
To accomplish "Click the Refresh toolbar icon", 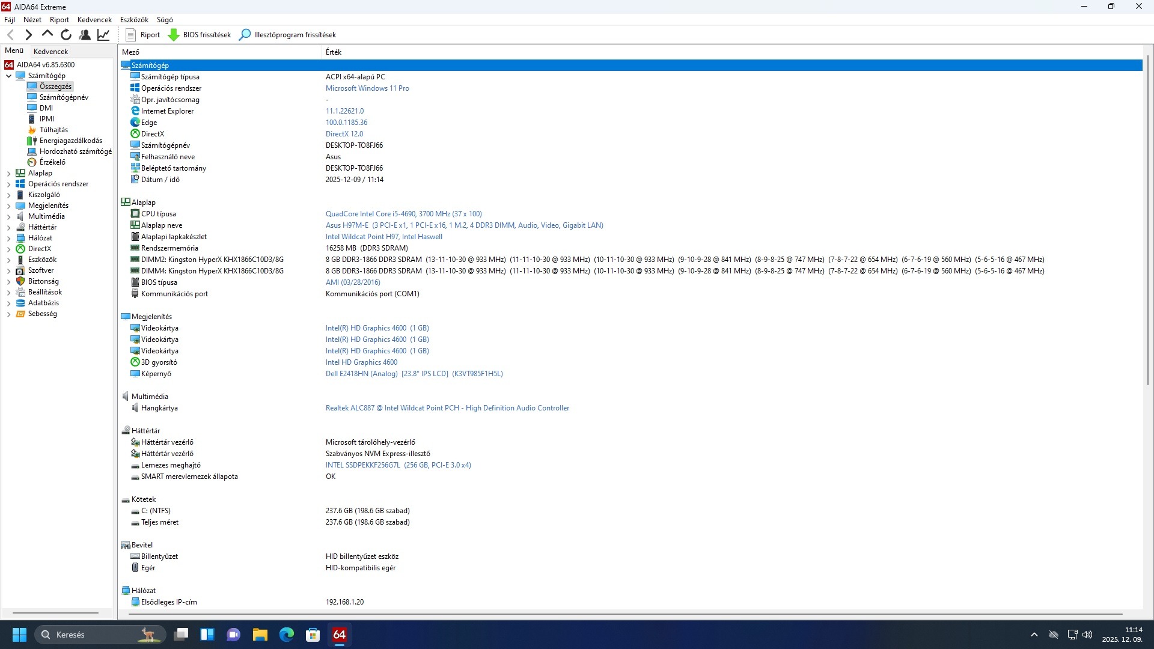I will pos(66,35).
